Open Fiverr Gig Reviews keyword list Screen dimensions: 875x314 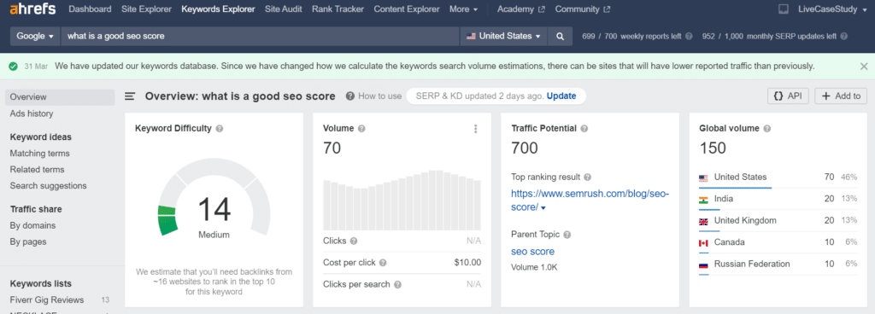47,299
